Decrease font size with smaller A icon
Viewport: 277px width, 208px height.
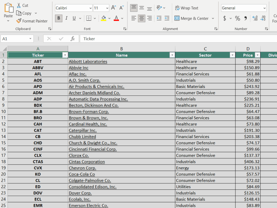122,8
